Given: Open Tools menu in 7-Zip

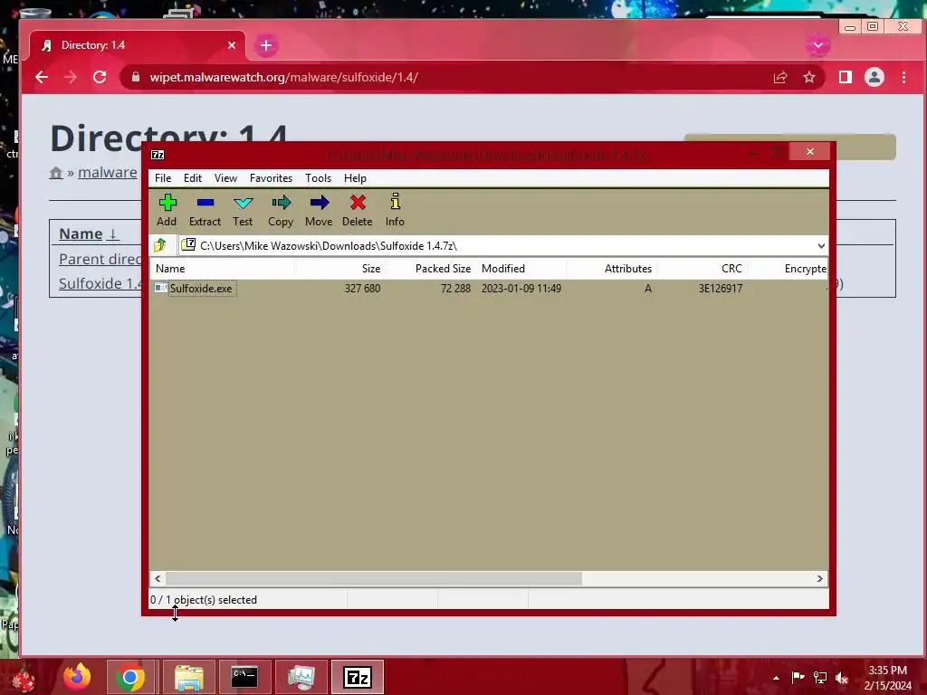Looking at the screenshot, I should (318, 178).
